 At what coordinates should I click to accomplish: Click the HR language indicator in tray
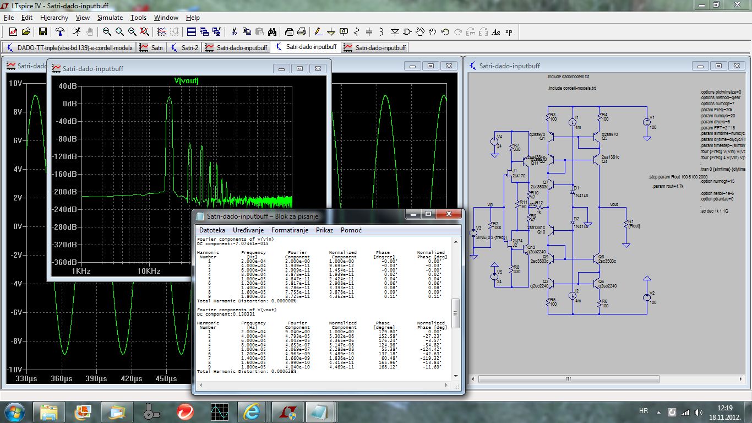click(643, 411)
